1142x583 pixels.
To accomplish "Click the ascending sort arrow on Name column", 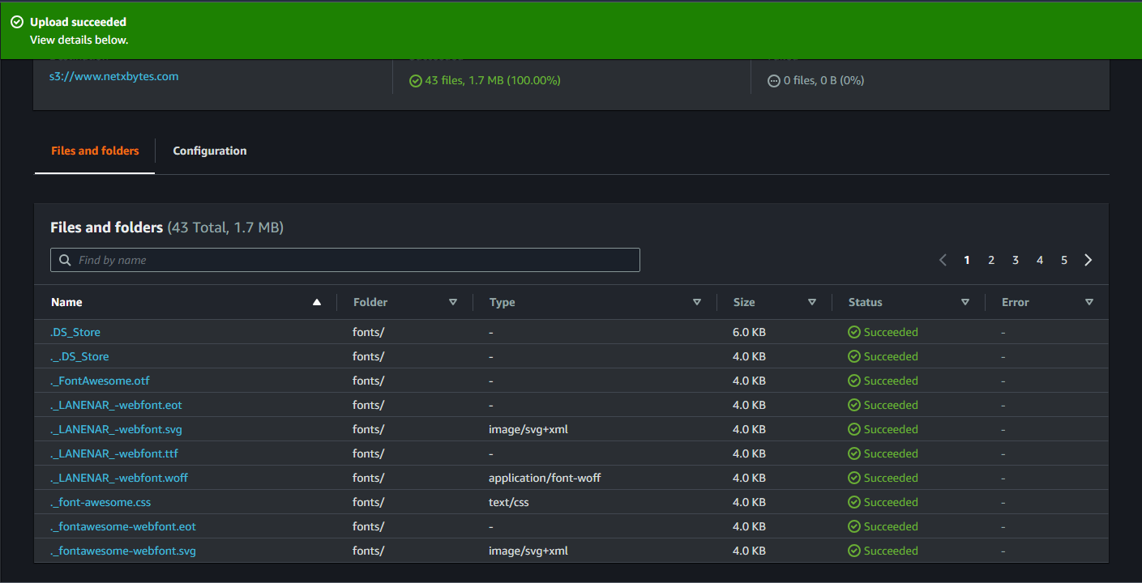I will coord(317,302).
